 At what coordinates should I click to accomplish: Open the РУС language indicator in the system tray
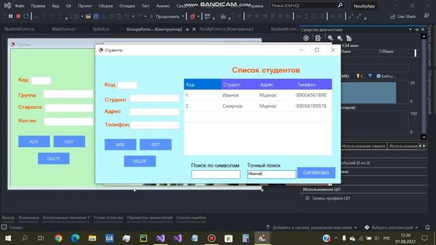coord(387,238)
